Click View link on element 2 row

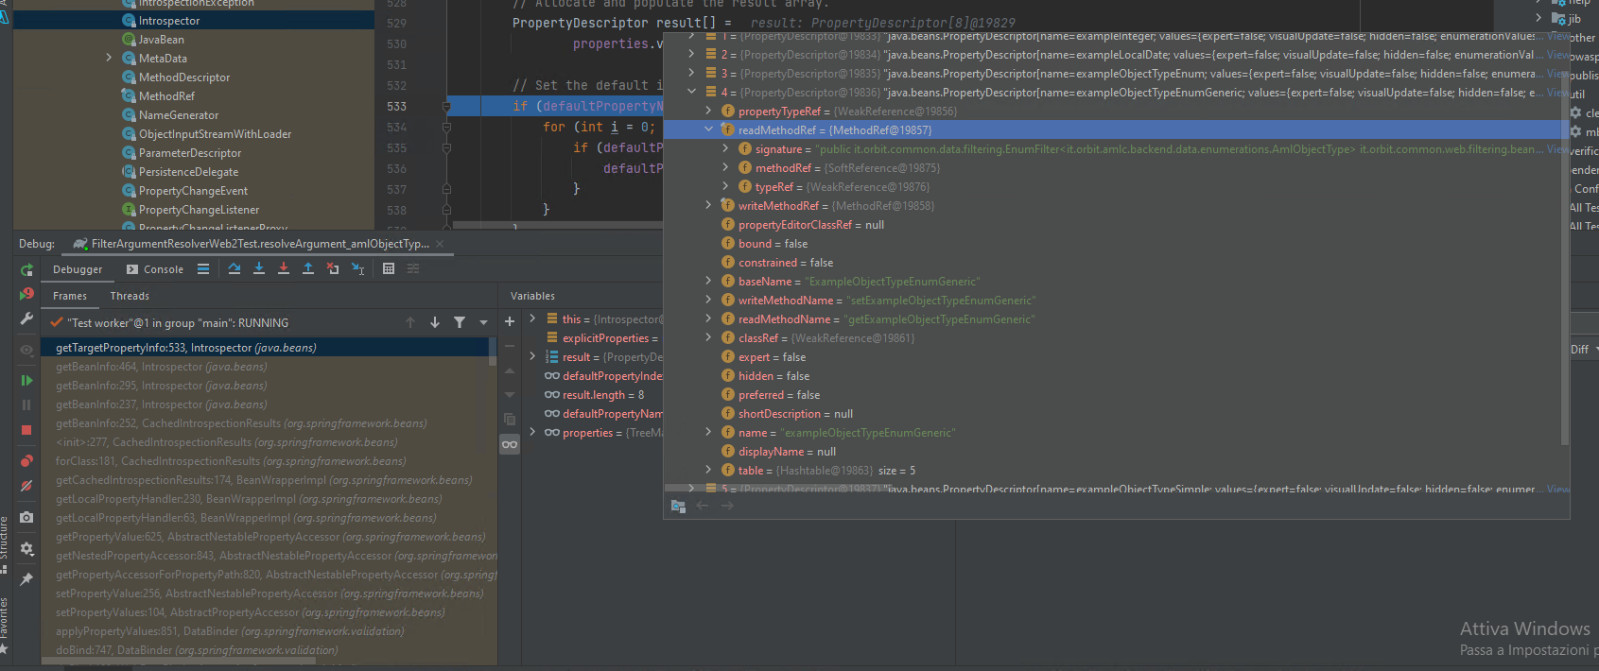1557,54
